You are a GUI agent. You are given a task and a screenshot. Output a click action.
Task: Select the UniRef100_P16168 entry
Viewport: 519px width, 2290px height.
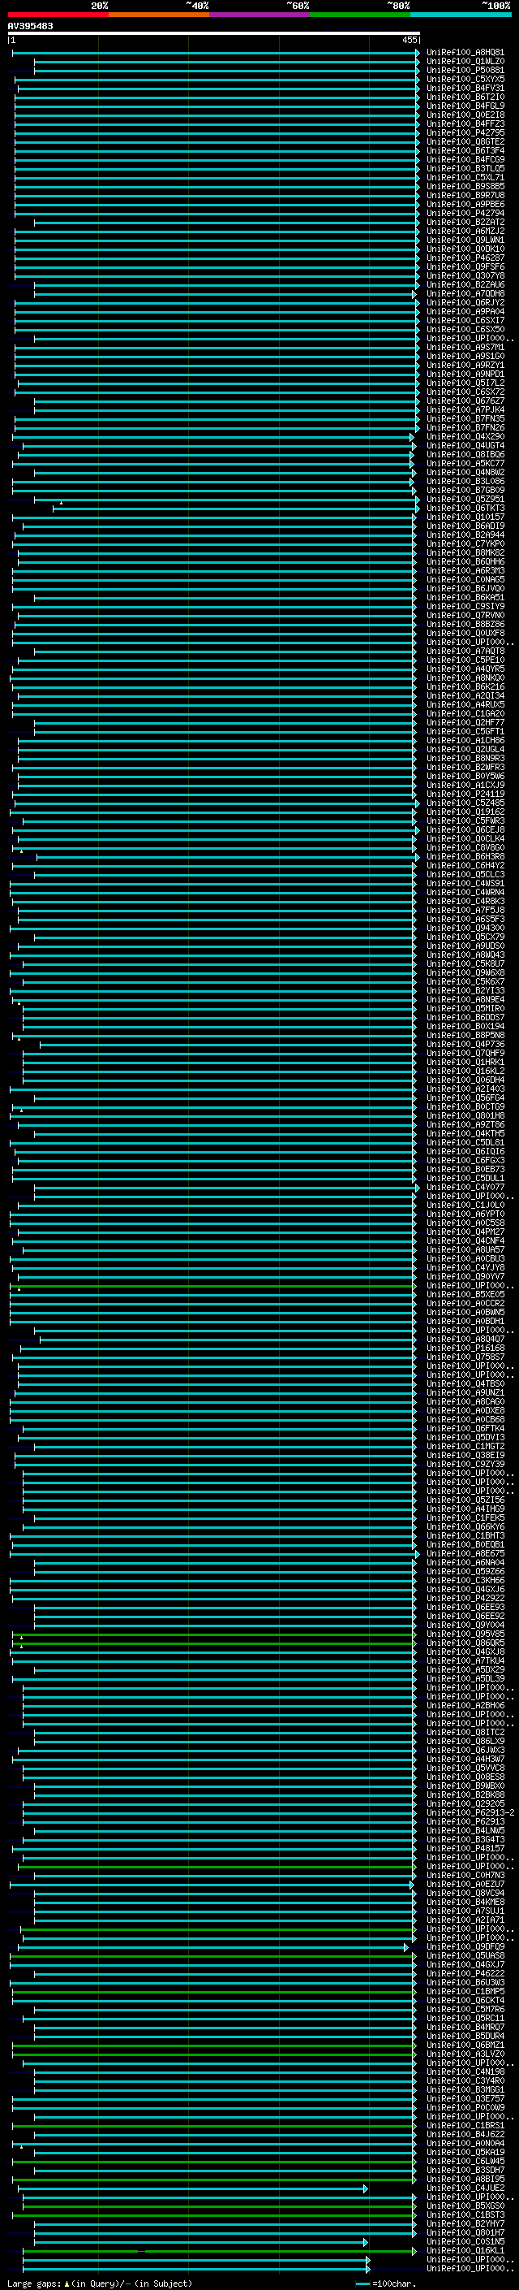coord(465,1348)
